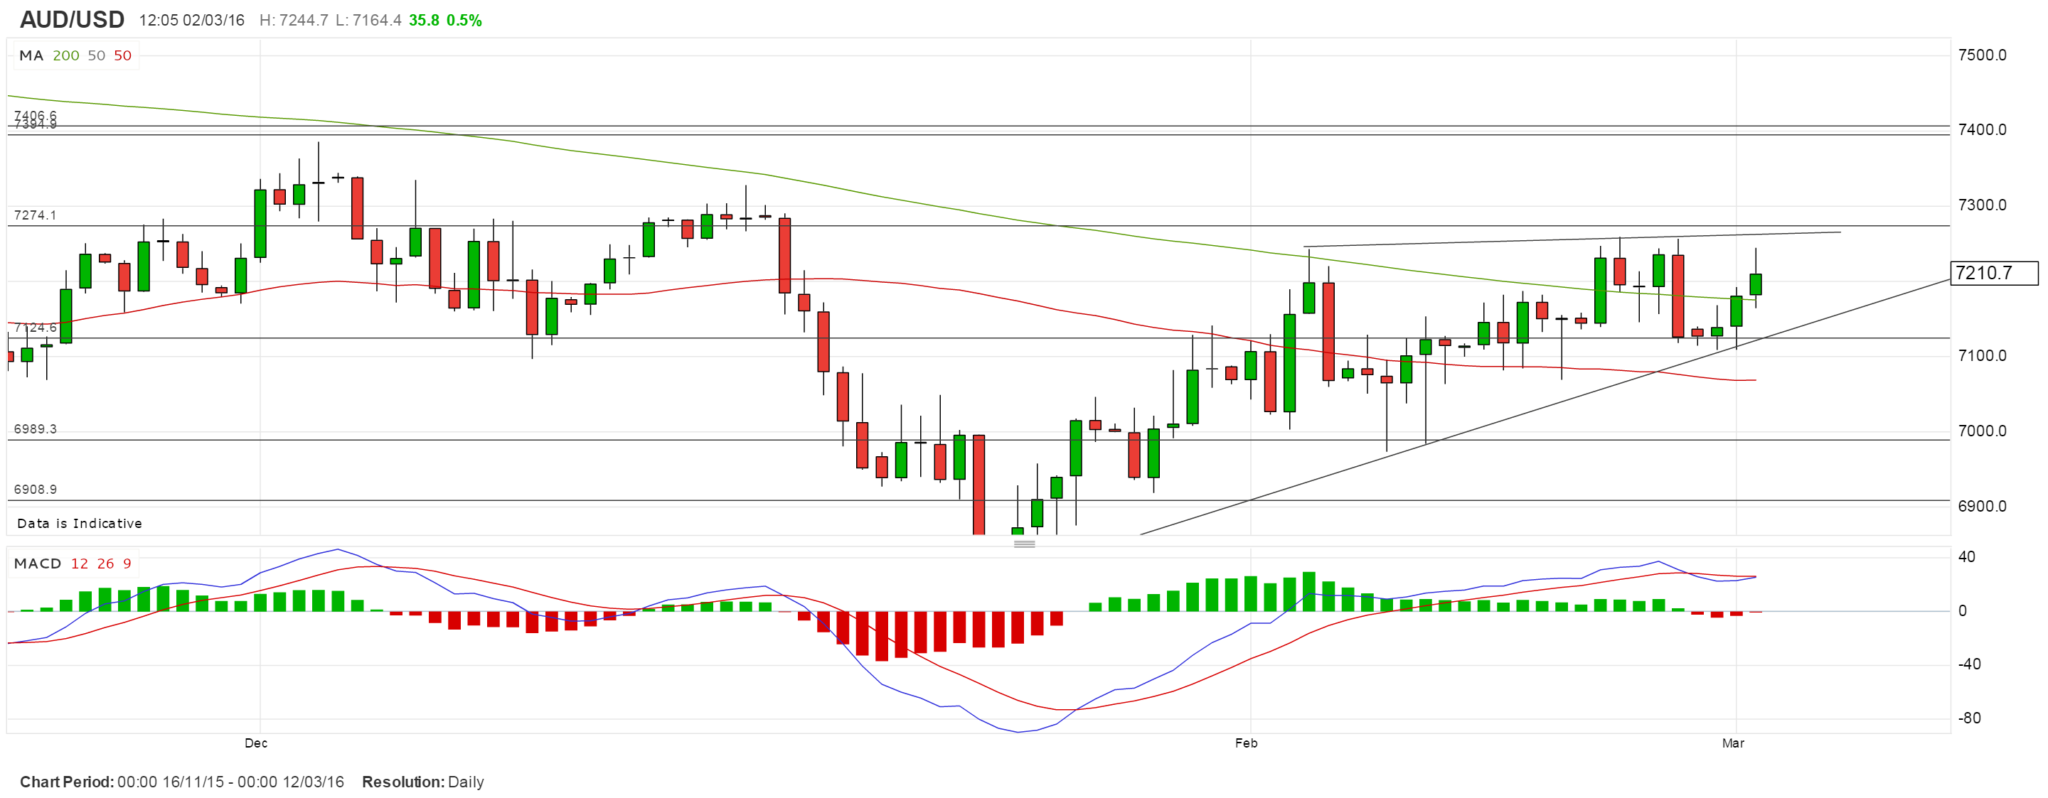Click the Dec marker on time axis
Viewport: 2048px width, 798px height.
[x=256, y=743]
